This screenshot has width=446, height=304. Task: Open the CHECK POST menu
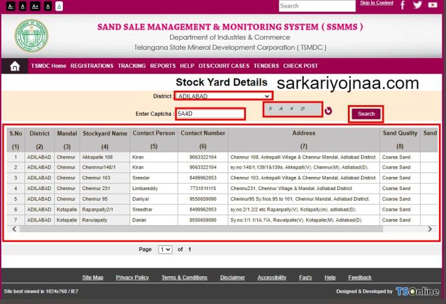point(300,65)
